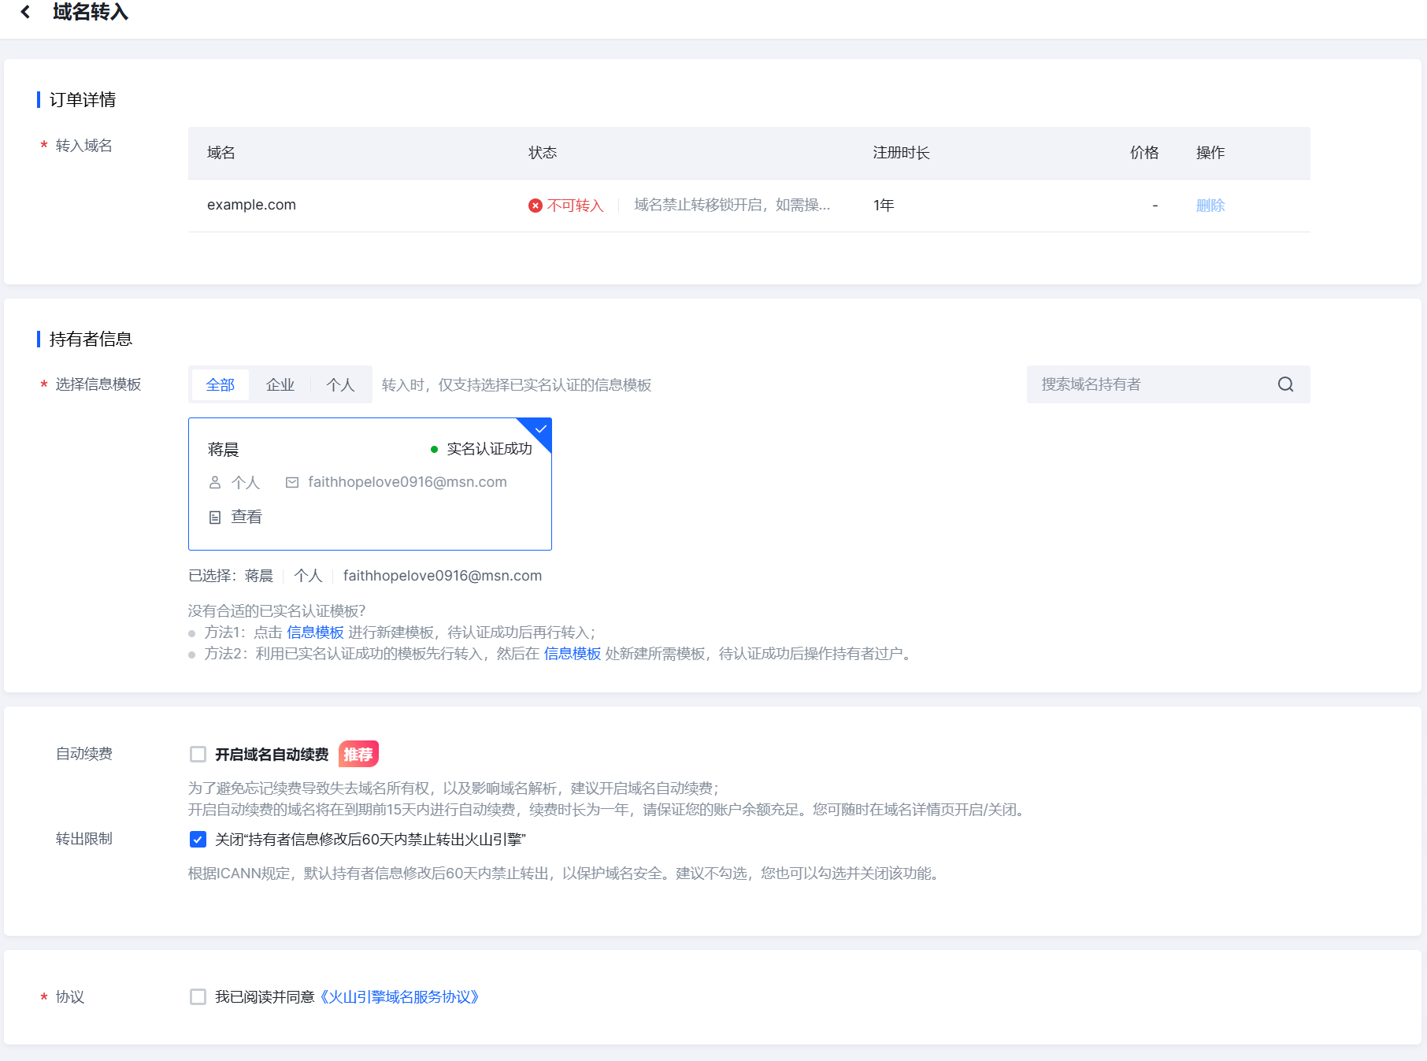Click the truncated 域名禁止转移锁开启 message
1427x1061 pixels.
click(x=732, y=205)
